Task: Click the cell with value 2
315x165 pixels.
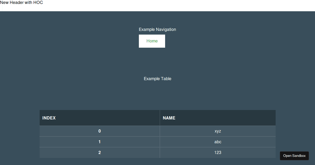Action: coord(99,152)
